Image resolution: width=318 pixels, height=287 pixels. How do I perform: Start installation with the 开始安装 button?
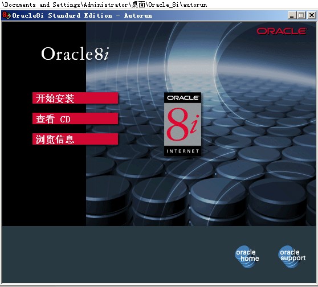75,99
